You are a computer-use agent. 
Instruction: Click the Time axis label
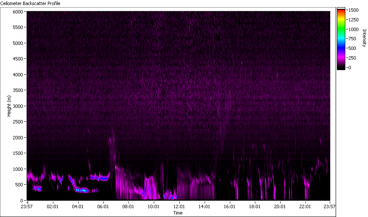click(x=178, y=213)
